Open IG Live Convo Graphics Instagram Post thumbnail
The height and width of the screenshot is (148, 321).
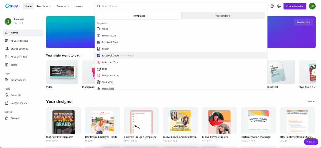[x=180, y=121]
